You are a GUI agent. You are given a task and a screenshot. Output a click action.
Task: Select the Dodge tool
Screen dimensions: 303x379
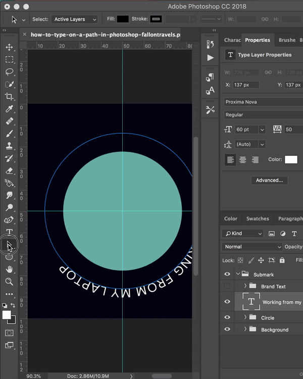click(9, 207)
